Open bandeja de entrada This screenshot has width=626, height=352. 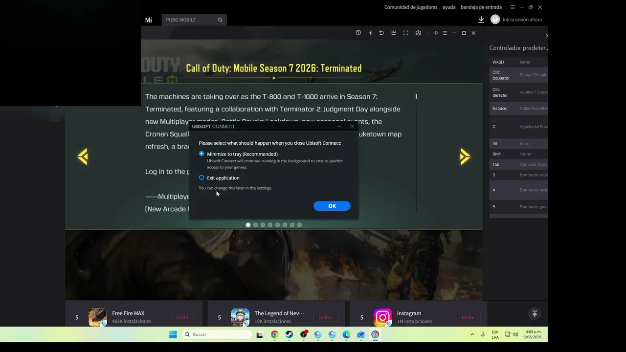pyautogui.click(x=481, y=7)
